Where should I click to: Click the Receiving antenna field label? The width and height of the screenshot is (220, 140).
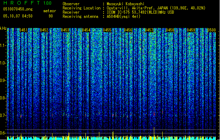(80, 16)
